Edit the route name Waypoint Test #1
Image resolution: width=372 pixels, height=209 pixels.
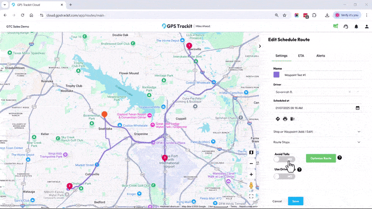pyautogui.click(x=322, y=75)
